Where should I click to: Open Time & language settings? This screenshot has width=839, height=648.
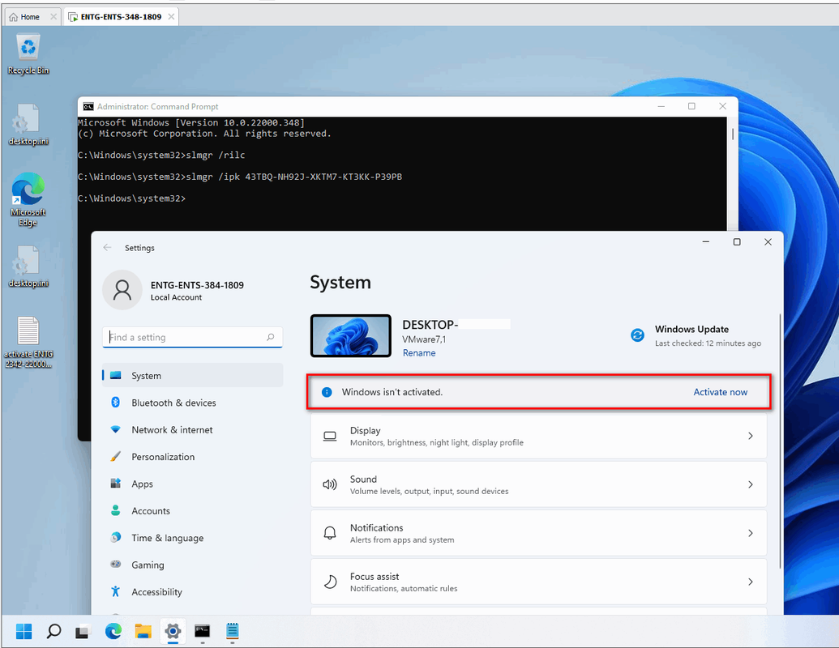coord(193,537)
